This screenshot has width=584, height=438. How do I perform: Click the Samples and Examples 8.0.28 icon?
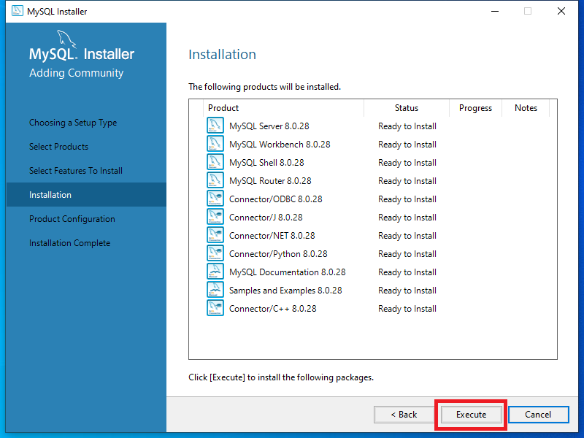(215, 290)
